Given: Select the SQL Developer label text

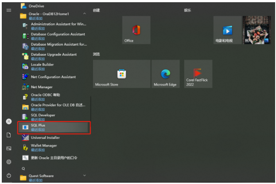Looking at the screenshot, I should point(43,115).
